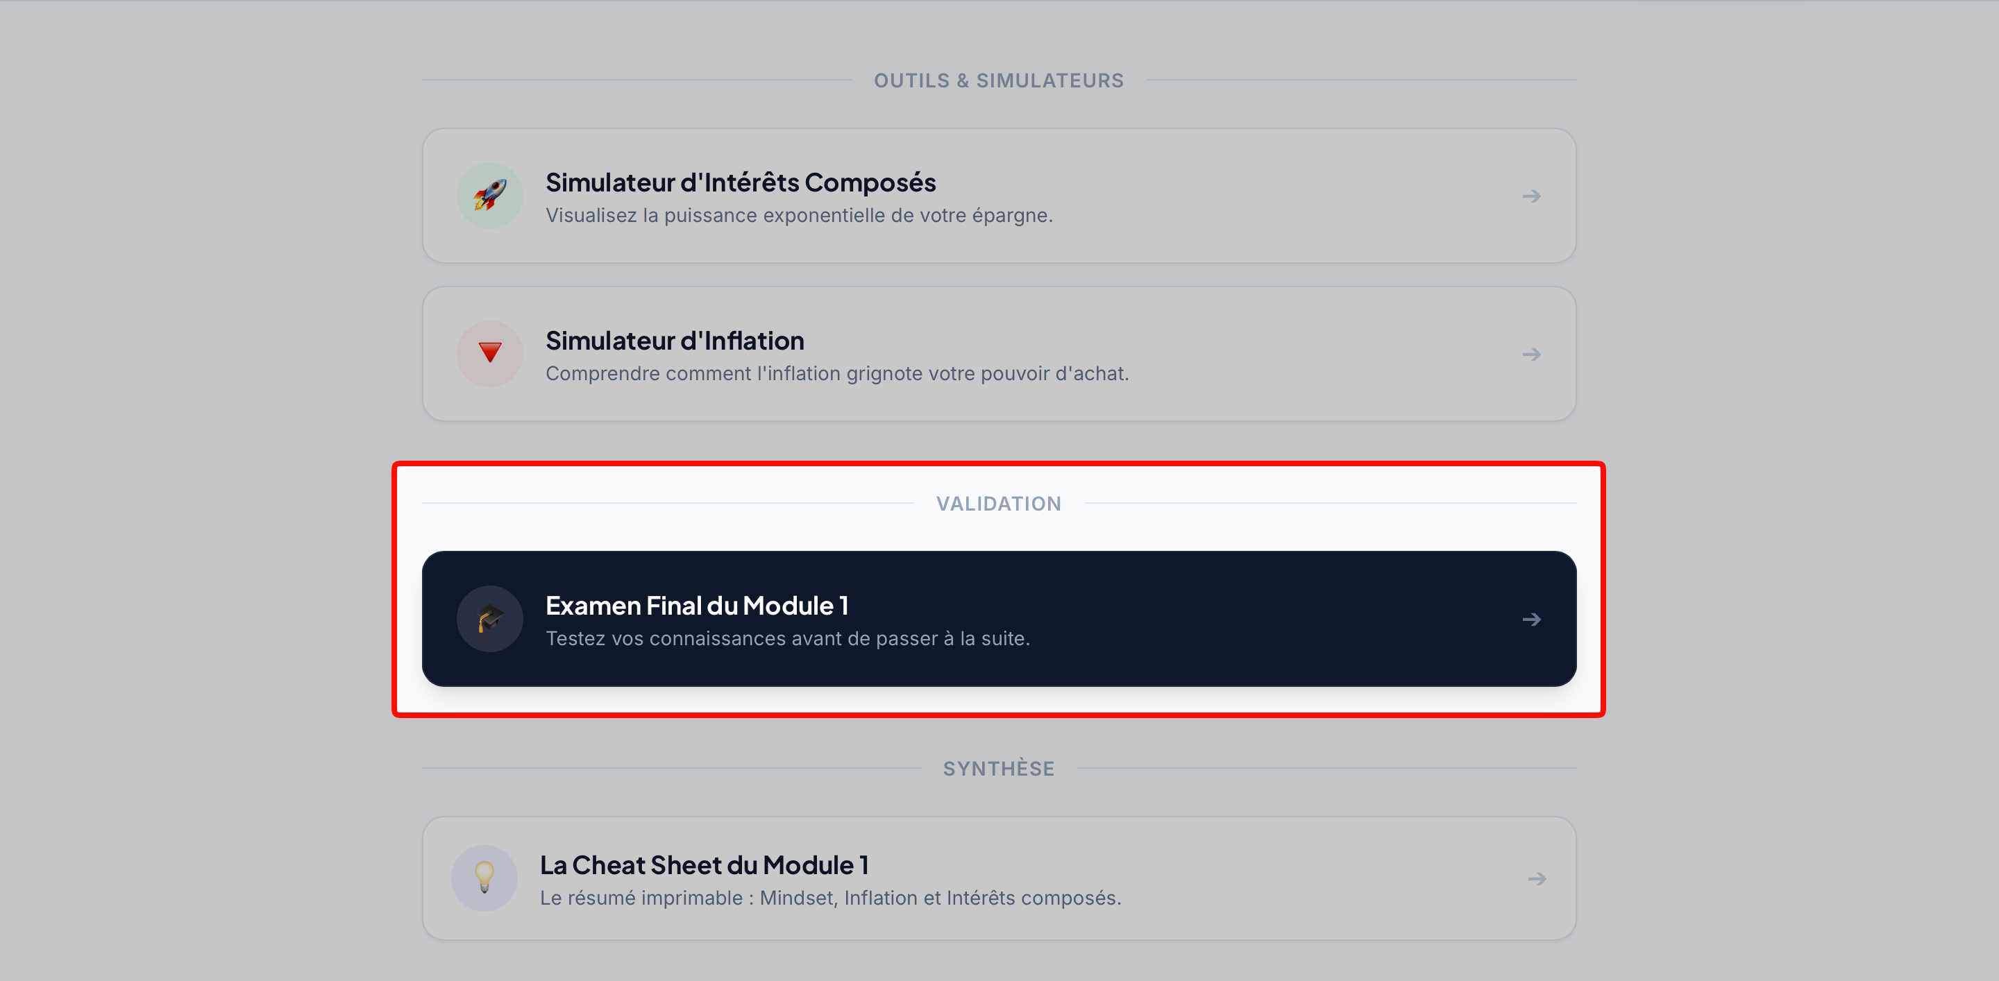Click arrow on Simulateur d'Inflation card
1999x981 pixels.
click(1531, 355)
